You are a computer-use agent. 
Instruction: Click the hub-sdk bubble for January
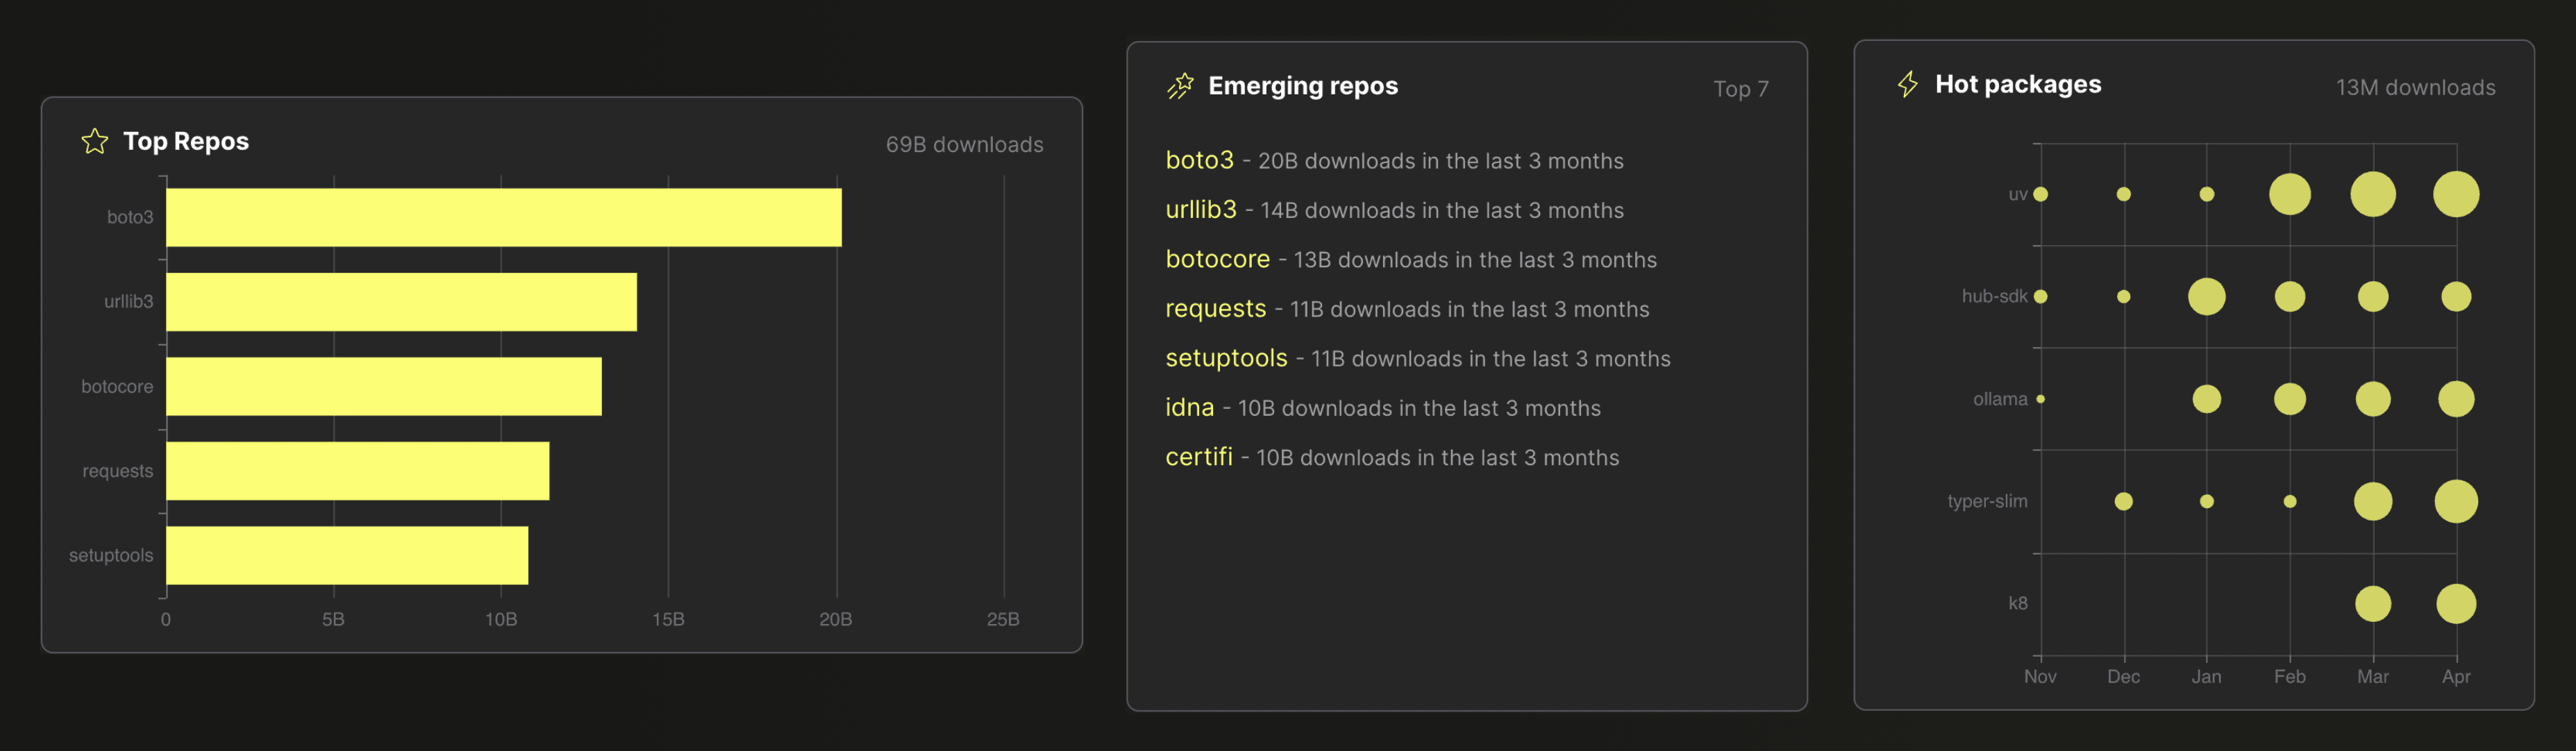2206,297
